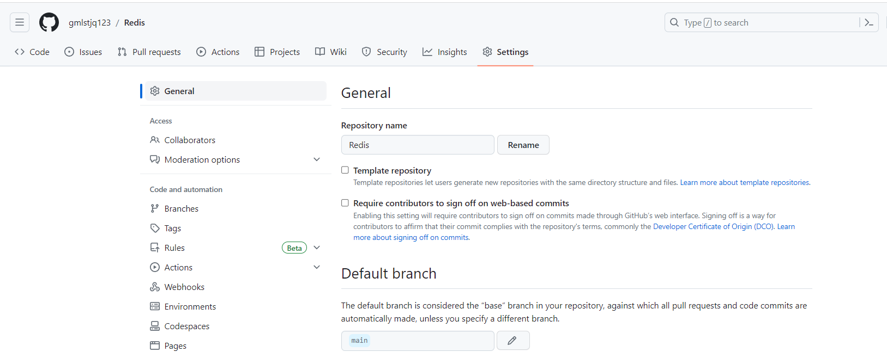The image size is (887, 358).
Task: Enable the Template repository checkbox
Action: point(345,170)
